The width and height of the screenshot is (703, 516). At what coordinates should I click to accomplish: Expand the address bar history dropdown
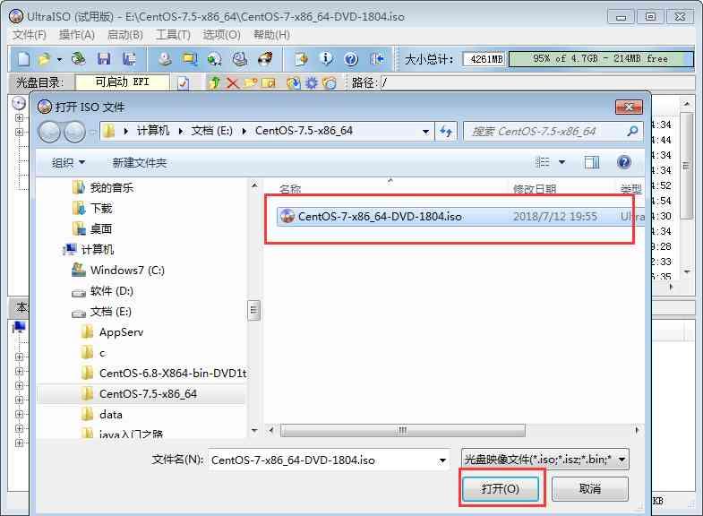coord(425,132)
